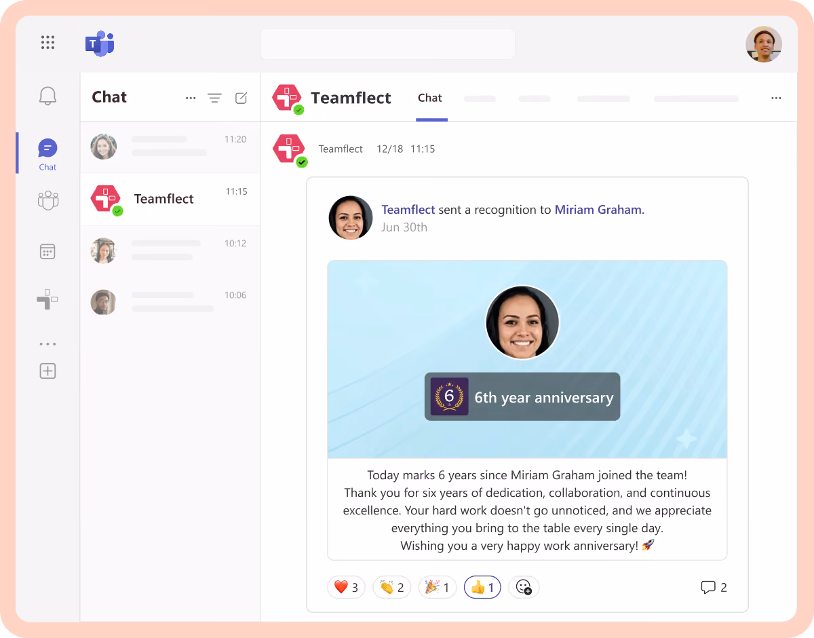This screenshot has height=638, width=814.
Task: Open the profile picture in the header
Action: coord(764,44)
